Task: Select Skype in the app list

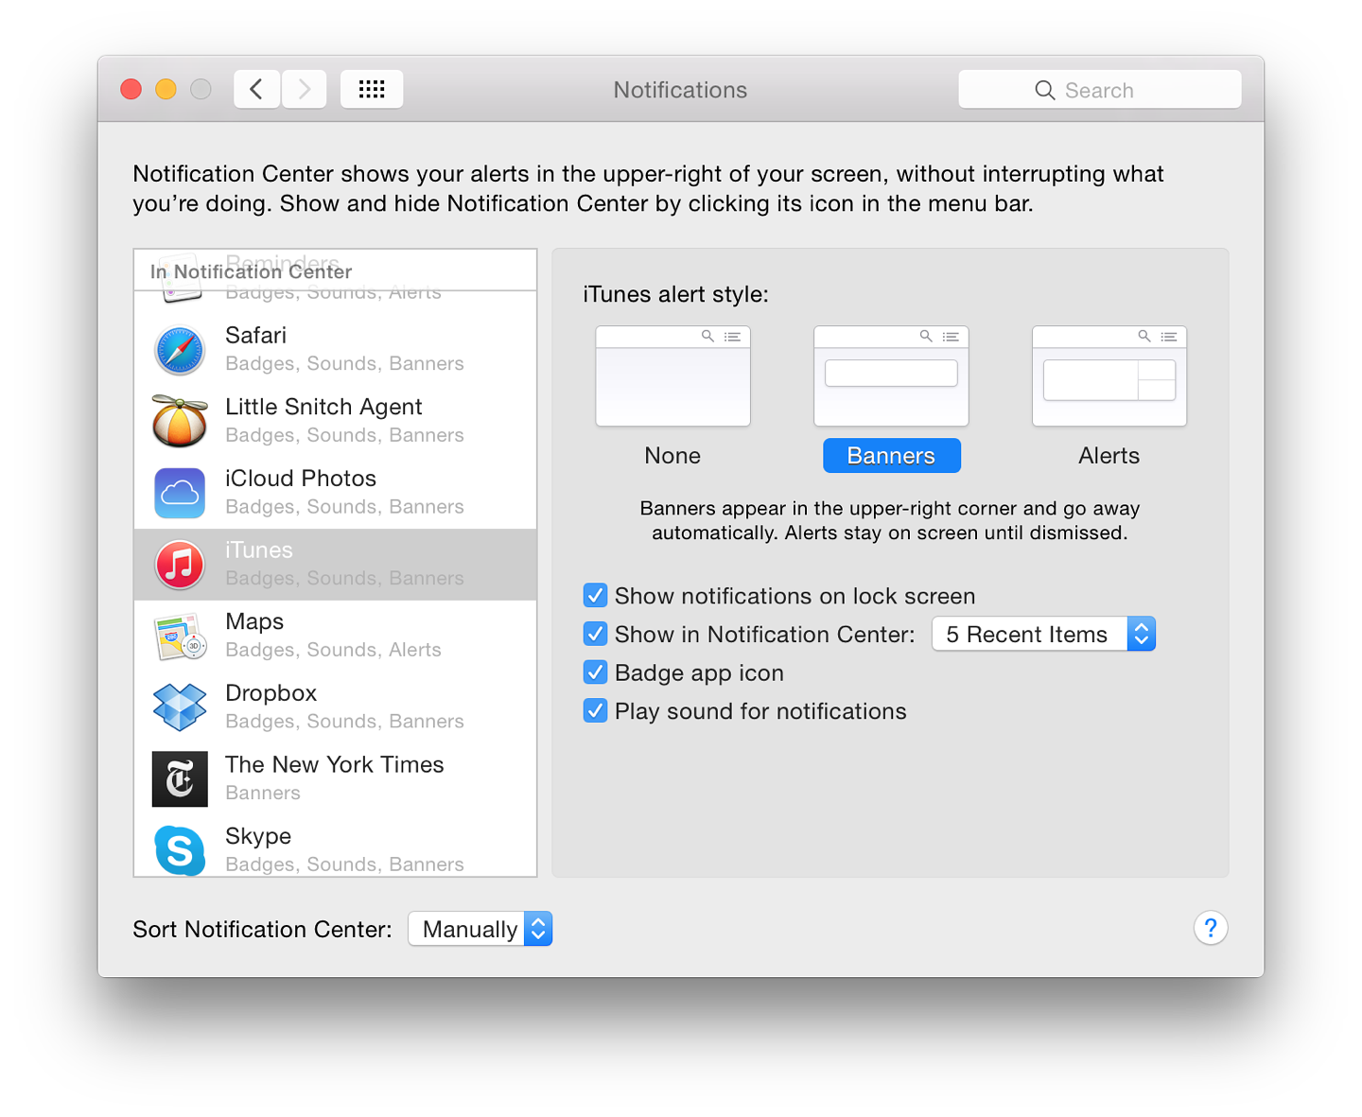Action: click(336, 847)
